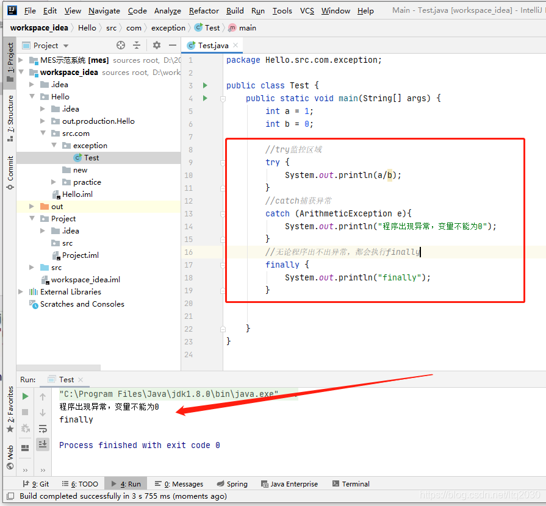Image resolution: width=546 pixels, height=506 pixels.
Task: Toggle soft-wrap icon in Run console
Action: tap(43, 429)
